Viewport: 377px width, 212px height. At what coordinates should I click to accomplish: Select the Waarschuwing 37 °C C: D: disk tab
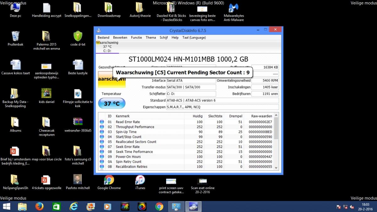(x=107, y=47)
